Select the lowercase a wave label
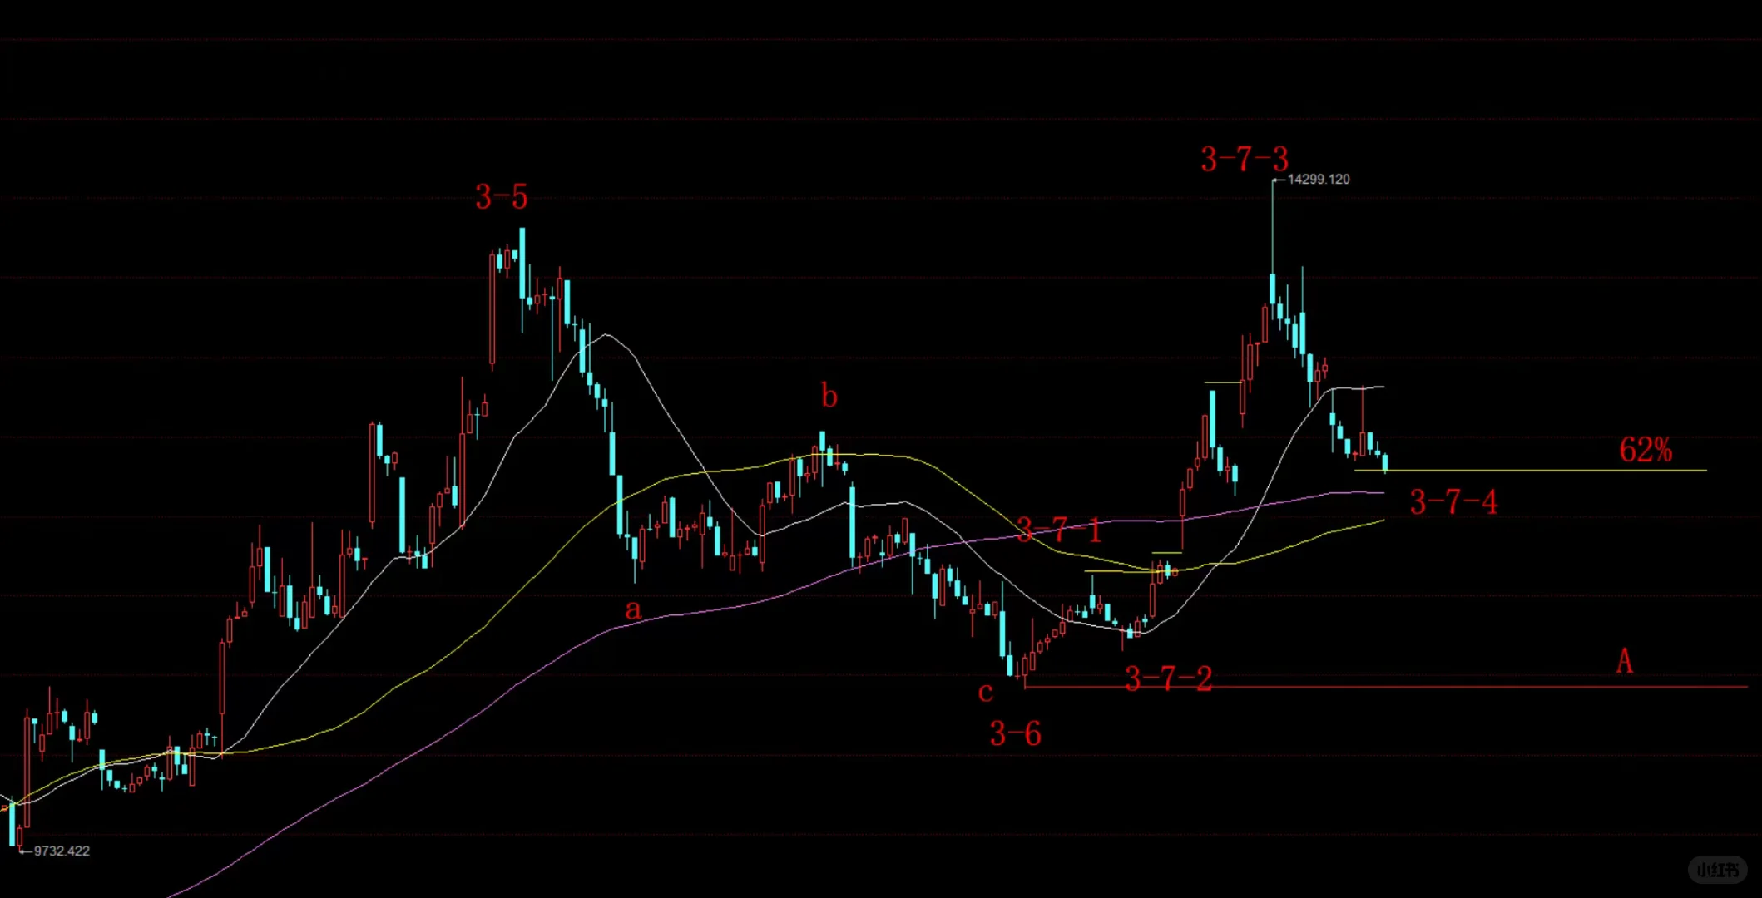Screen dimensions: 1762x898 click(633, 609)
